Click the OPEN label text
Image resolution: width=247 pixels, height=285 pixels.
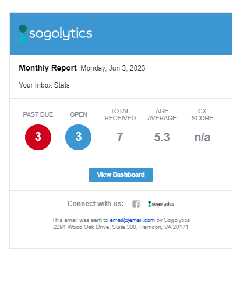pyautogui.click(x=79, y=114)
